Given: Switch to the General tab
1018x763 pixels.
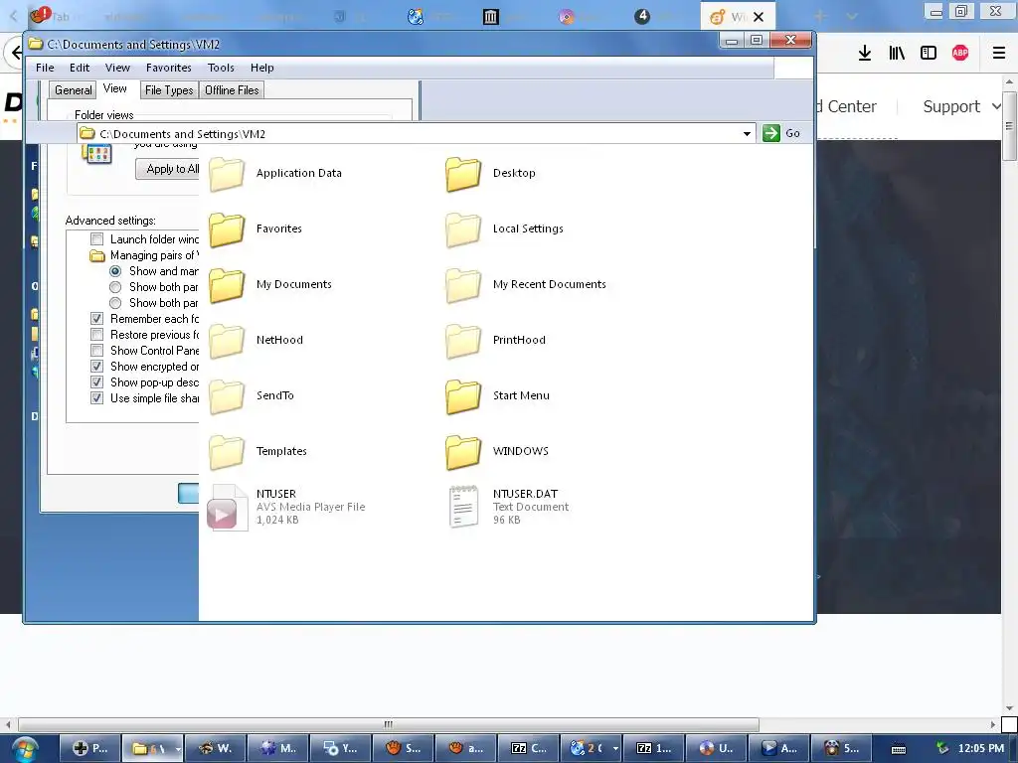Looking at the screenshot, I should click(x=73, y=90).
